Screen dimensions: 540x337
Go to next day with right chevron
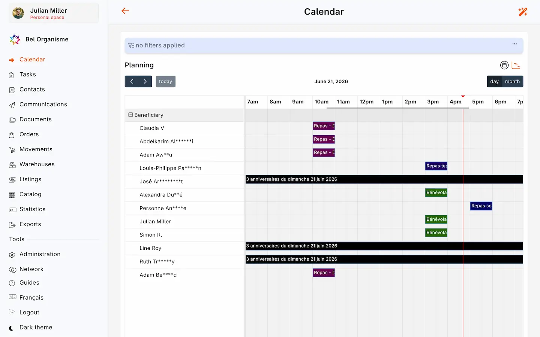pos(145,81)
